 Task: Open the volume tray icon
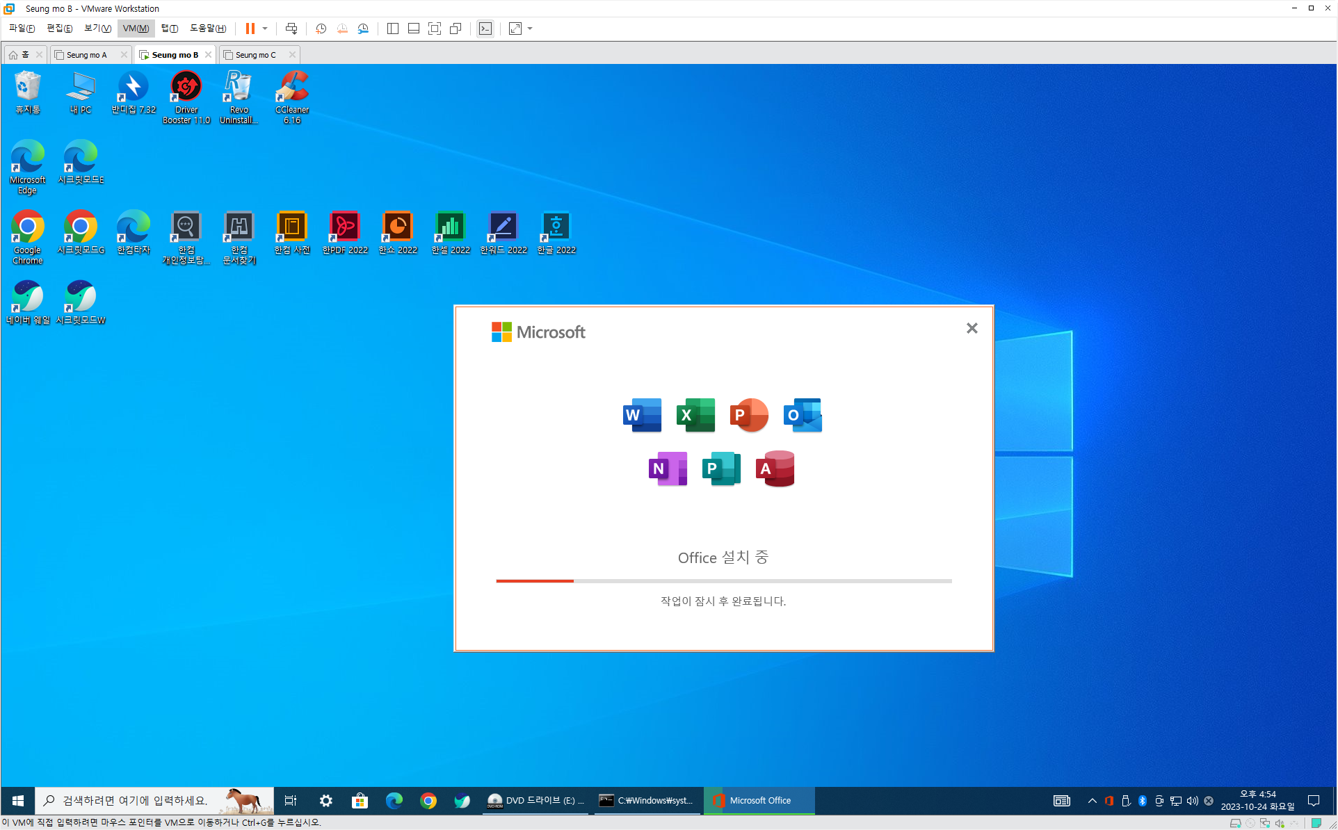[1192, 801]
